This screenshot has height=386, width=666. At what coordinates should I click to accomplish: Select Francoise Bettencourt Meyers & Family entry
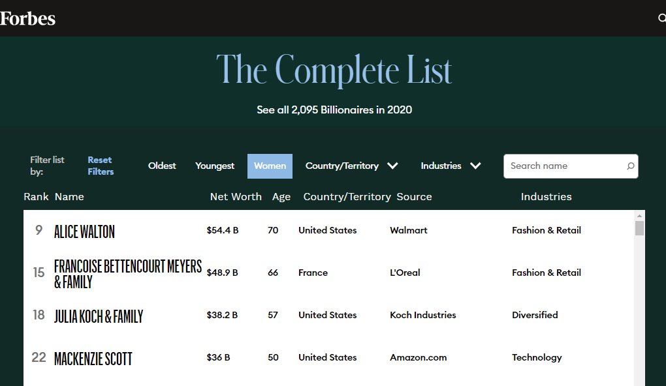click(128, 274)
